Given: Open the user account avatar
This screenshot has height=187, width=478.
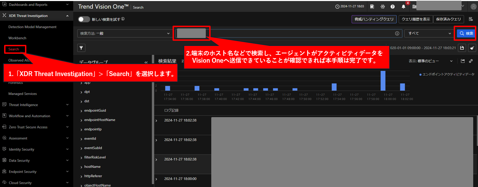Looking at the screenshot, I should click(x=474, y=7).
